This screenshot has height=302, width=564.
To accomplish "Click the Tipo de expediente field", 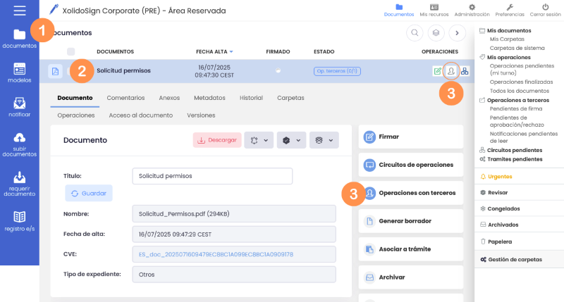I will [x=234, y=275].
